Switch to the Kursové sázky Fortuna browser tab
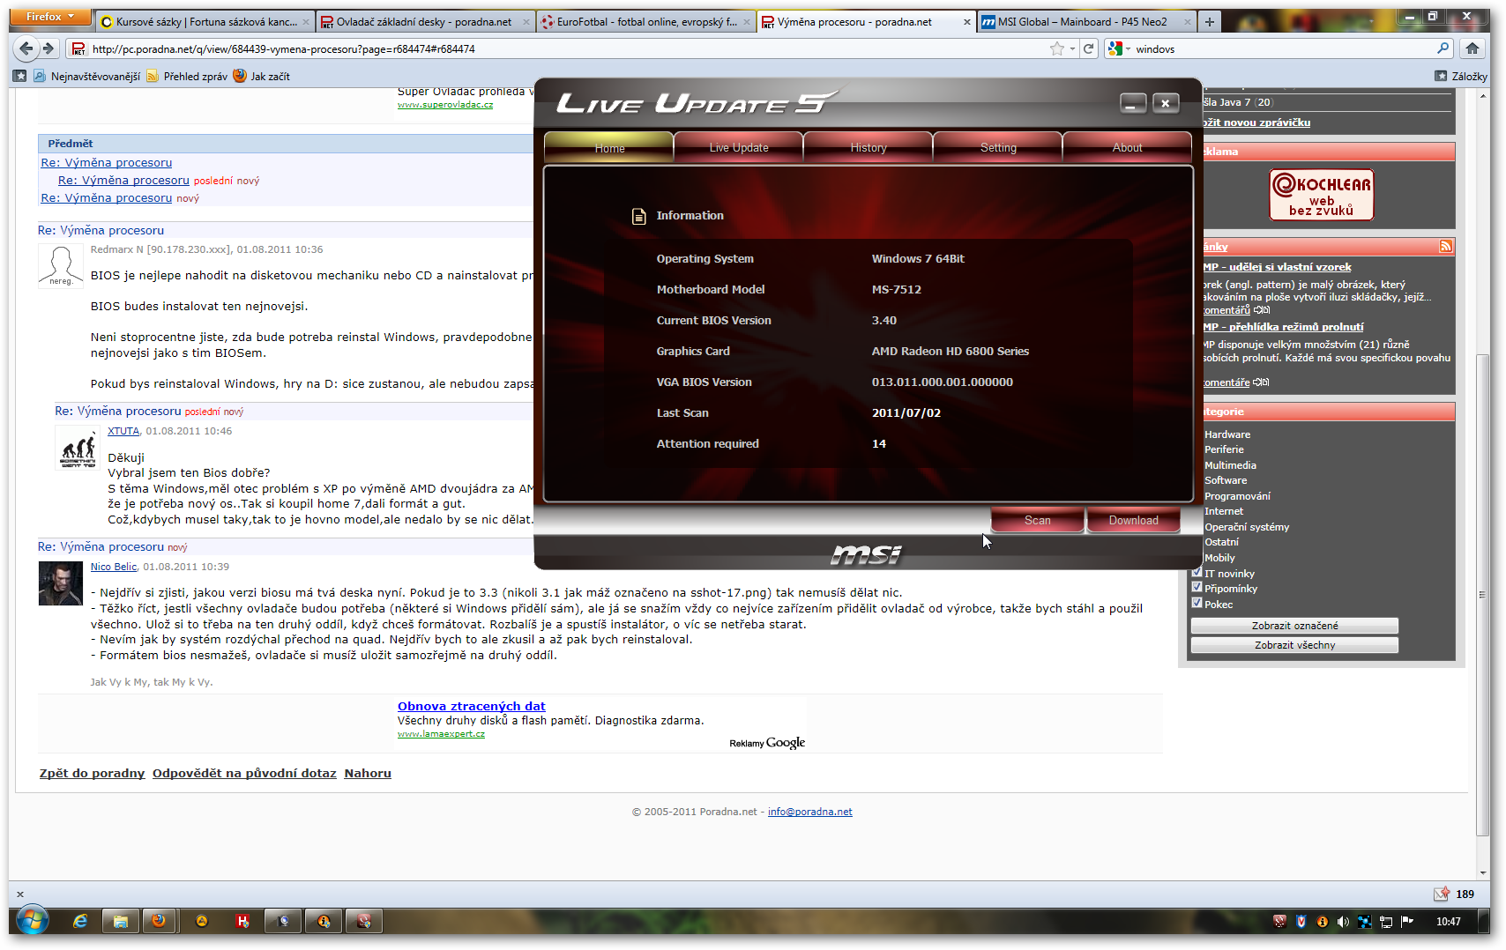This screenshot has width=1506, height=950. click(x=205, y=22)
